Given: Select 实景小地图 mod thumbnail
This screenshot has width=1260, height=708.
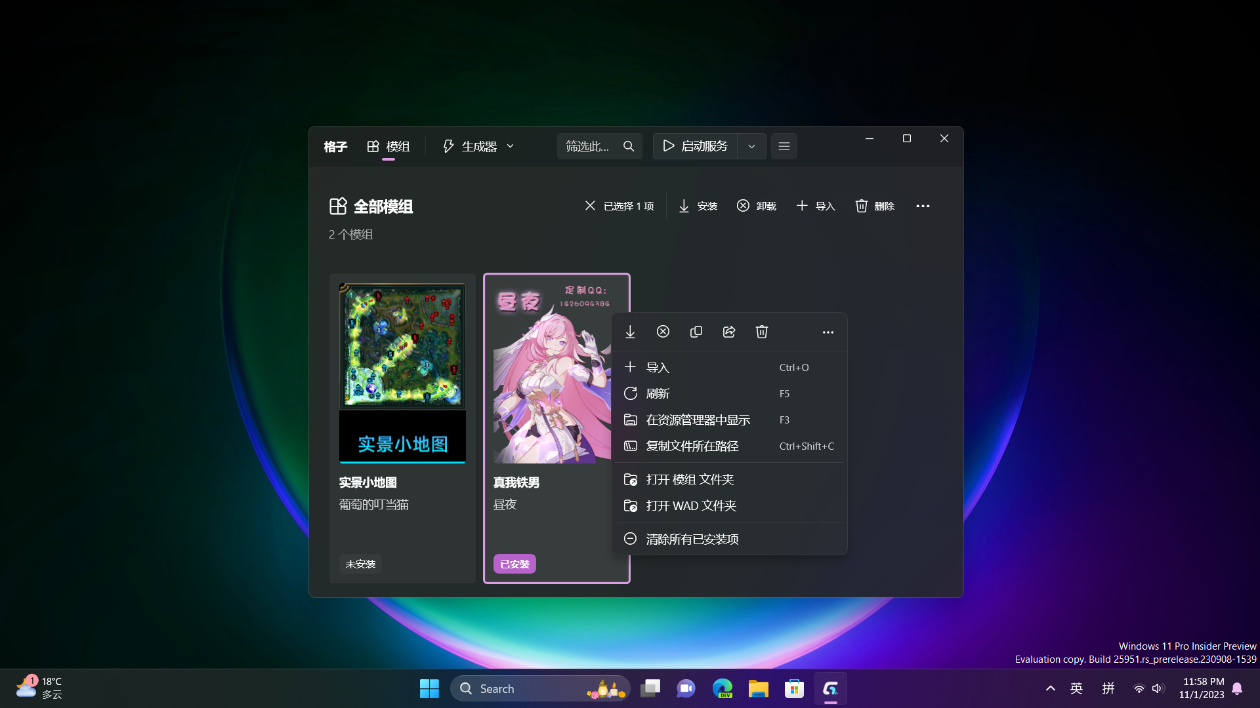Looking at the screenshot, I should (x=402, y=374).
